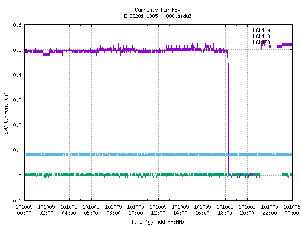
Task: Click the y-axis tick value 0.1
Action: (17, 150)
